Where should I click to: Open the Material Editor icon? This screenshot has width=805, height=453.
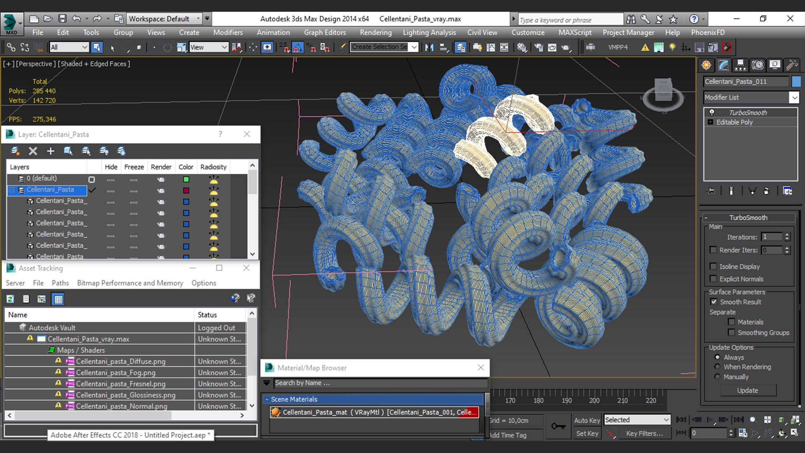tap(522, 47)
